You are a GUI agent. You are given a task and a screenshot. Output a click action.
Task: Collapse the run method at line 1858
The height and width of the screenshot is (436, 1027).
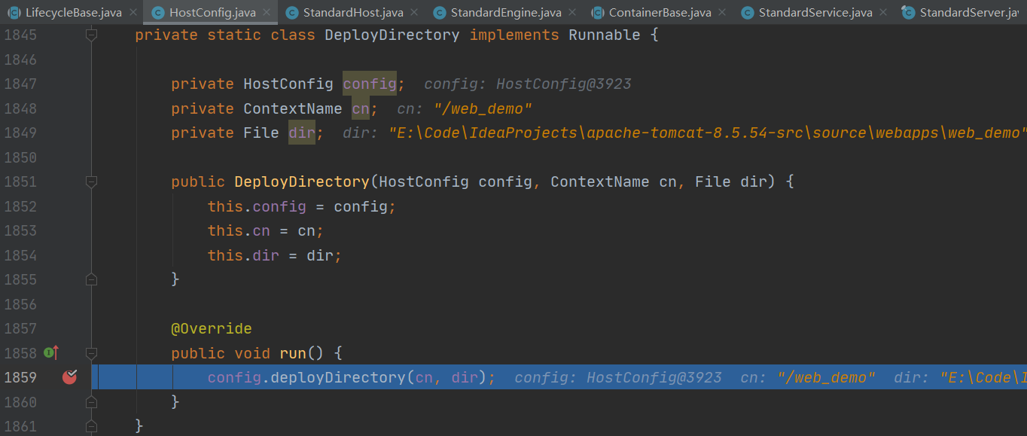(x=91, y=352)
